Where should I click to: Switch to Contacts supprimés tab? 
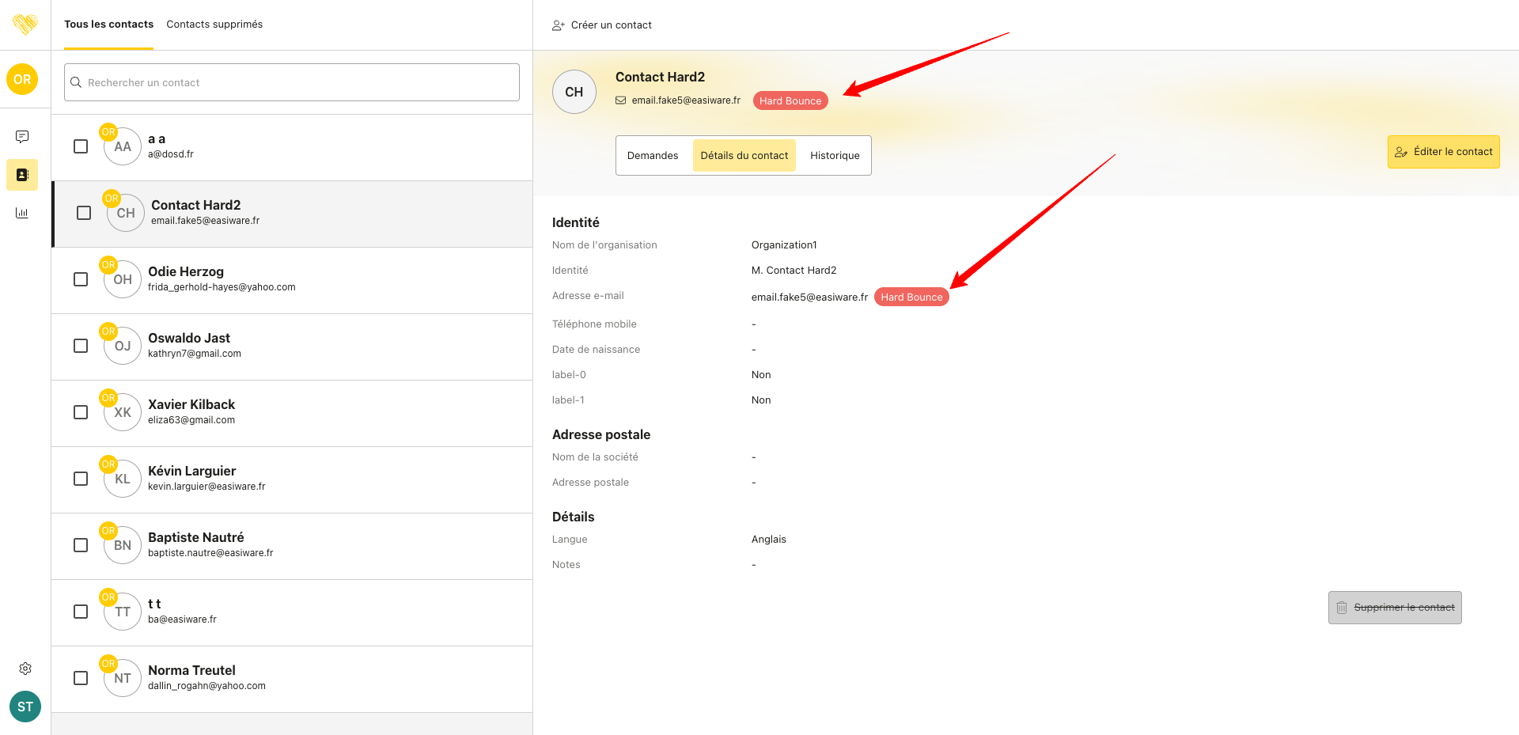pyautogui.click(x=214, y=25)
